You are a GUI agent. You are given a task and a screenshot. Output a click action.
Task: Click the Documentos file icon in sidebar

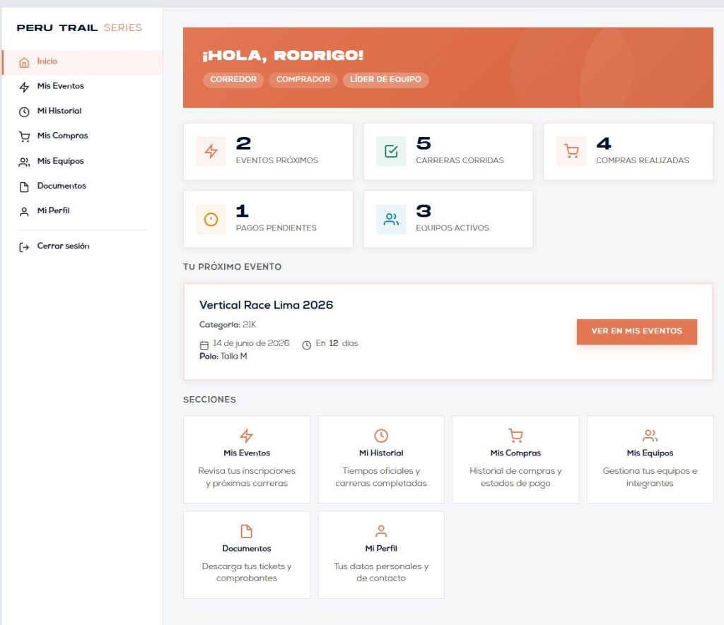tap(24, 187)
